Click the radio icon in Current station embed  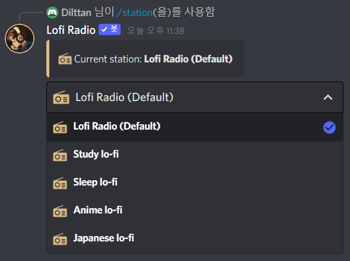[x=65, y=59]
